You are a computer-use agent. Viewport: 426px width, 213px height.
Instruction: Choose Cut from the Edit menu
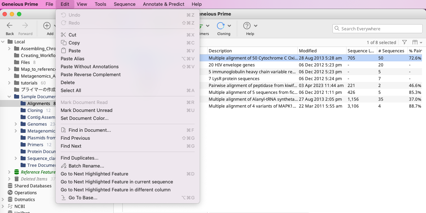point(72,35)
